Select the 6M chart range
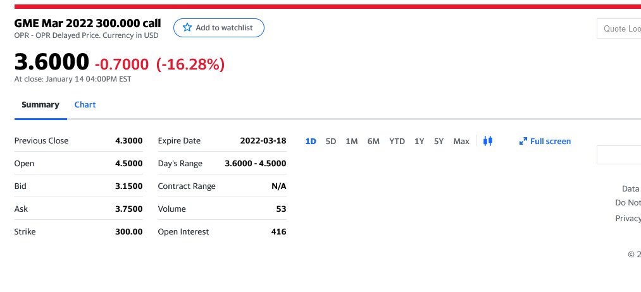The image size is (641, 292). 373,142
